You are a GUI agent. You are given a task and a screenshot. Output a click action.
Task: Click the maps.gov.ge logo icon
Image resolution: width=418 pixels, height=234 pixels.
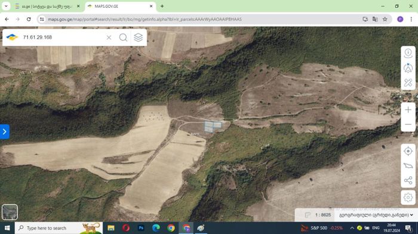point(12,38)
